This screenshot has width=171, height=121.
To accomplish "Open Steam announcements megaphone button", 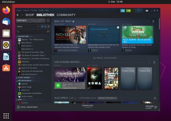I will coord(123,11).
